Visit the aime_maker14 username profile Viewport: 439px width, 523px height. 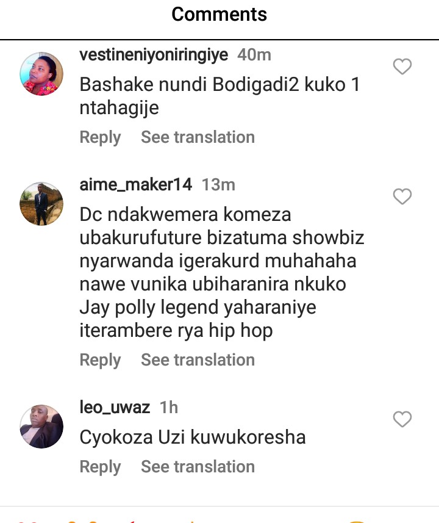click(136, 184)
